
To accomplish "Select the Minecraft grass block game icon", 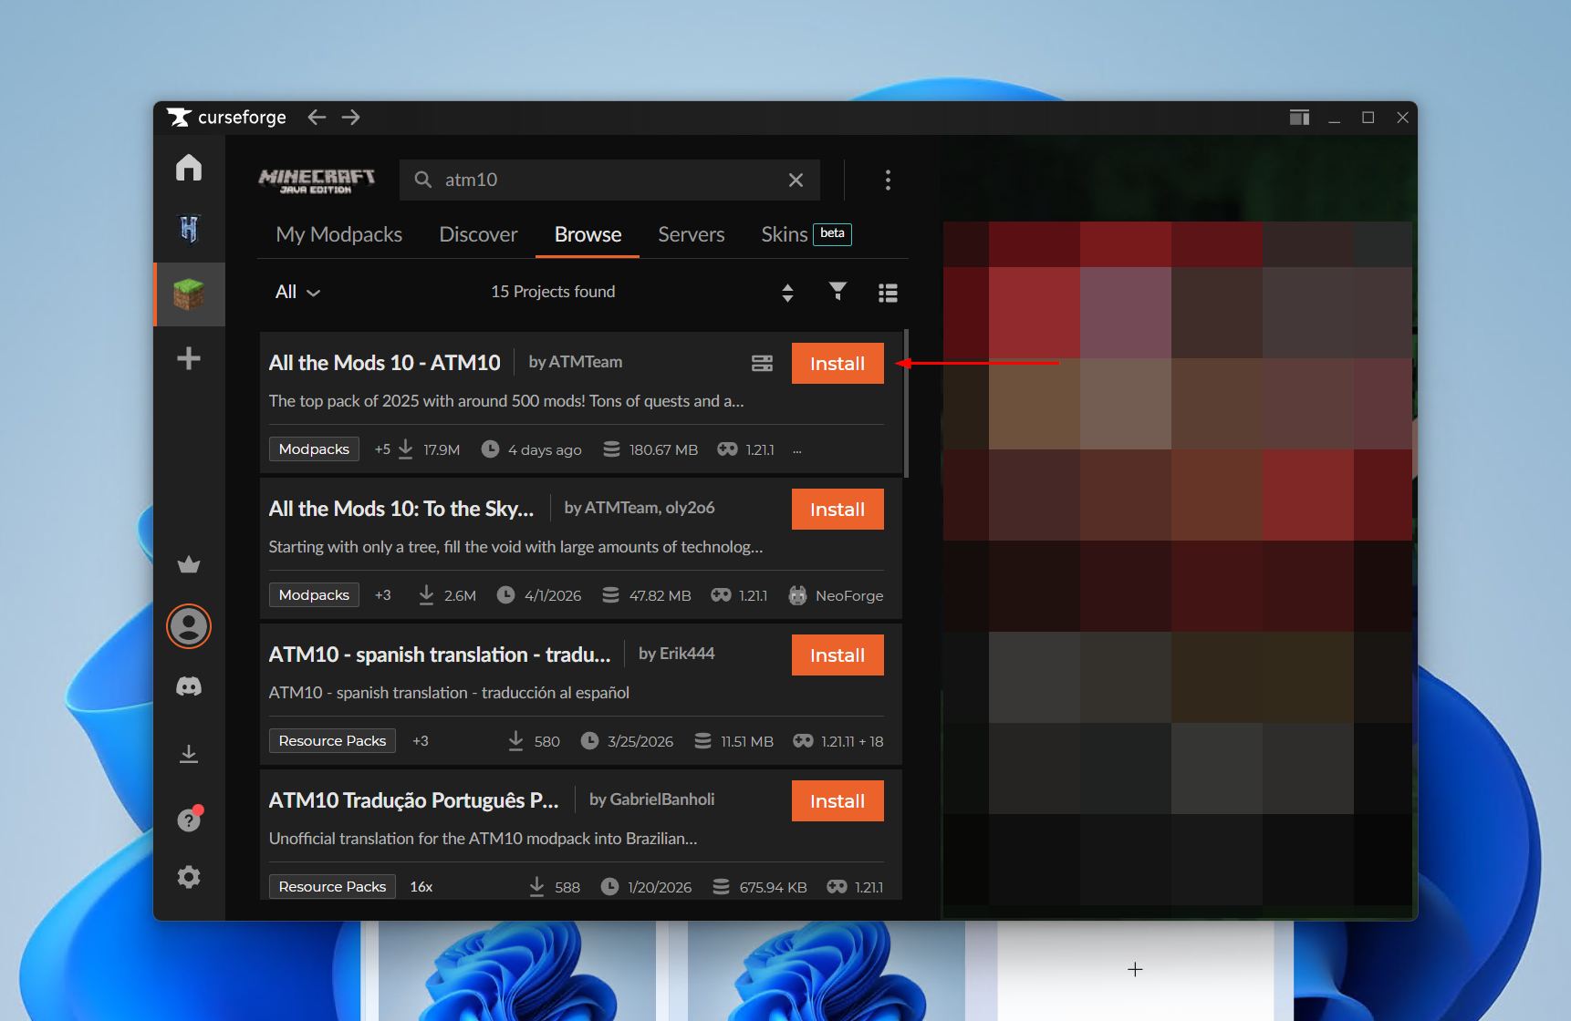I will tap(189, 294).
